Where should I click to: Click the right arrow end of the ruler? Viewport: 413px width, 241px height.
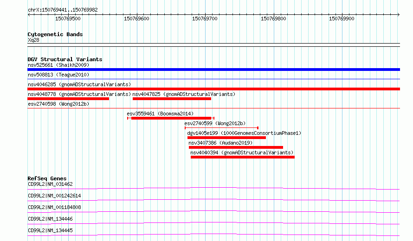click(399, 15)
